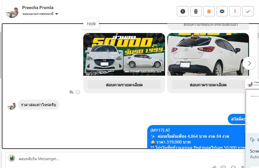259x168 pixels.
Task: Select the blue greeting message bubble
Action: tap(237, 119)
